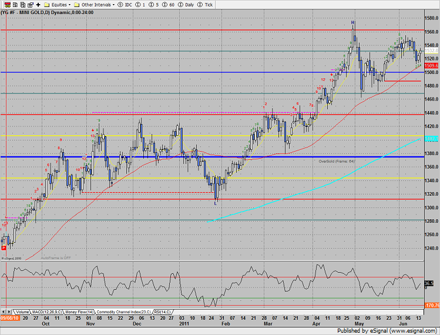Click the 36.5 CCI current value label
Screen dimensions: 440x335
tap(429, 284)
